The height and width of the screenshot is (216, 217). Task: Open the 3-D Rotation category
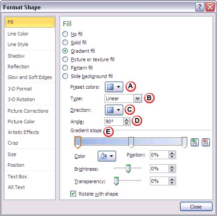point(30,99)
